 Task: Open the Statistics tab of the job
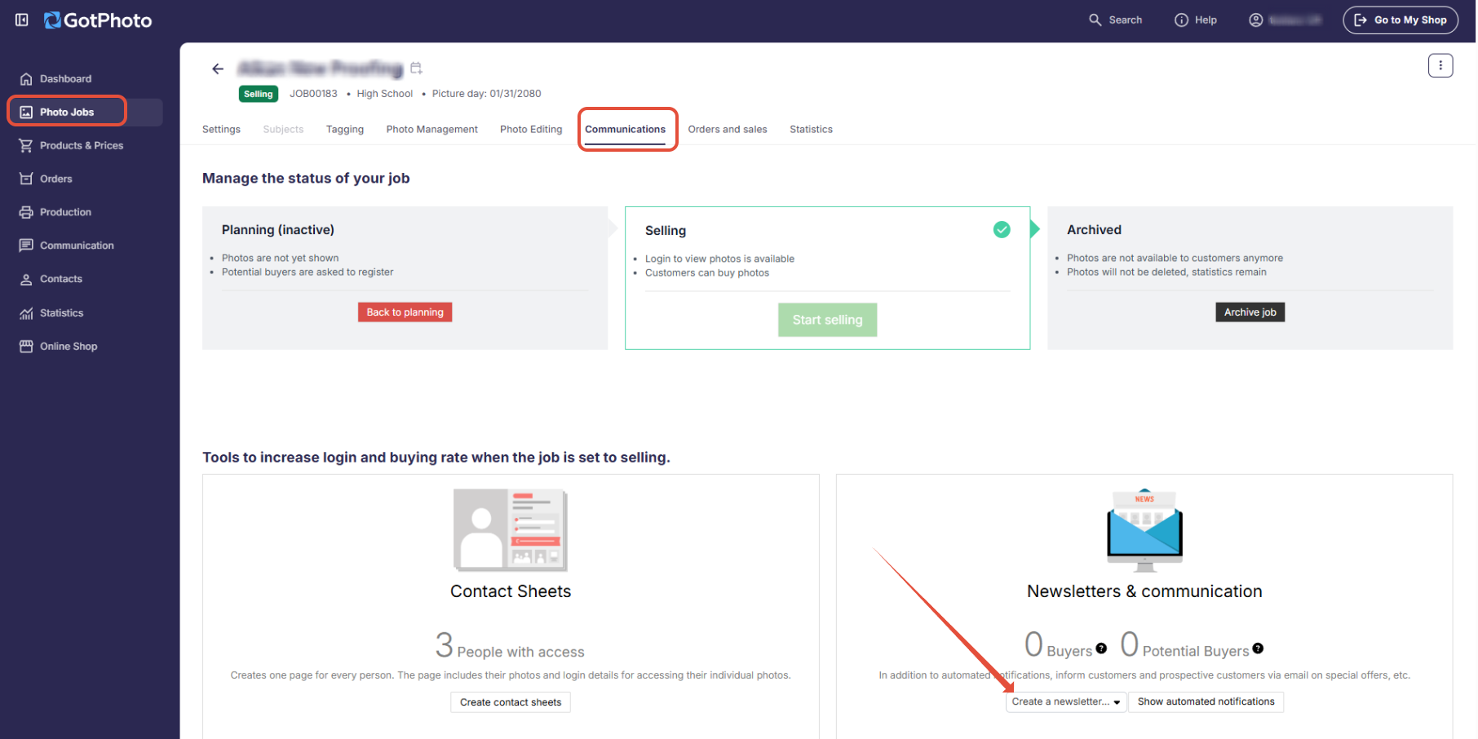pos(811,130)
